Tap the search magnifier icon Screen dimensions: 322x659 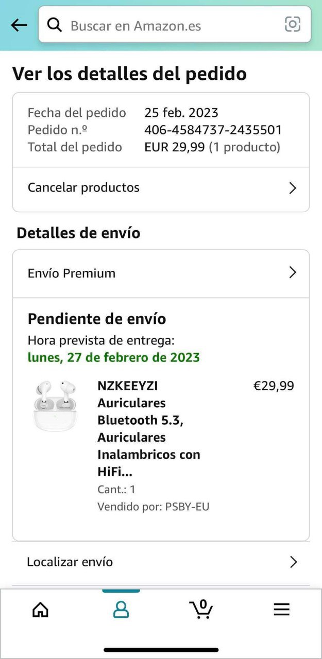(x=55, y=25)
